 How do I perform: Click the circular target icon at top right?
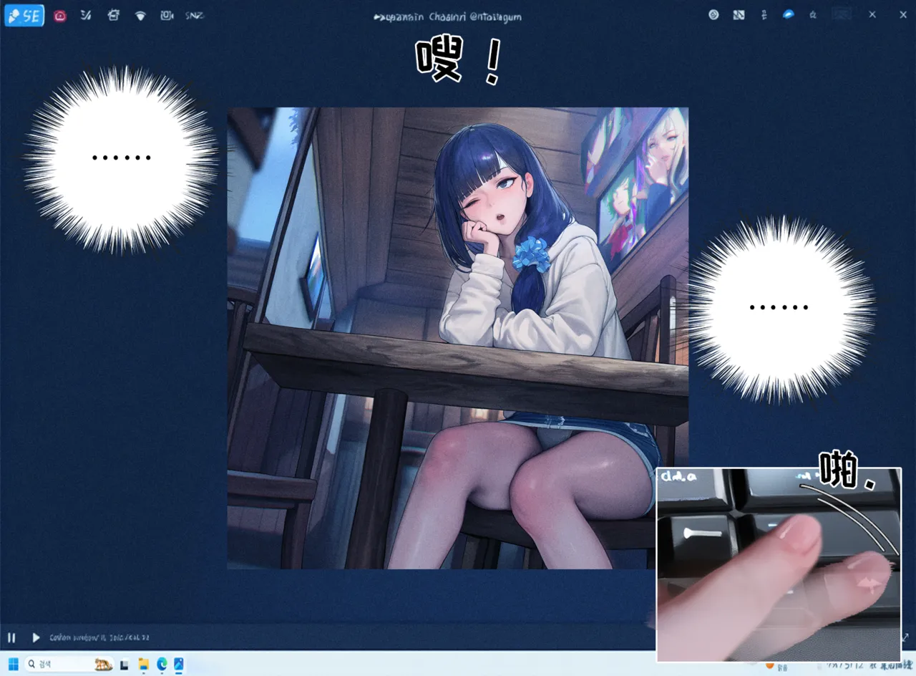coord(713,14)
